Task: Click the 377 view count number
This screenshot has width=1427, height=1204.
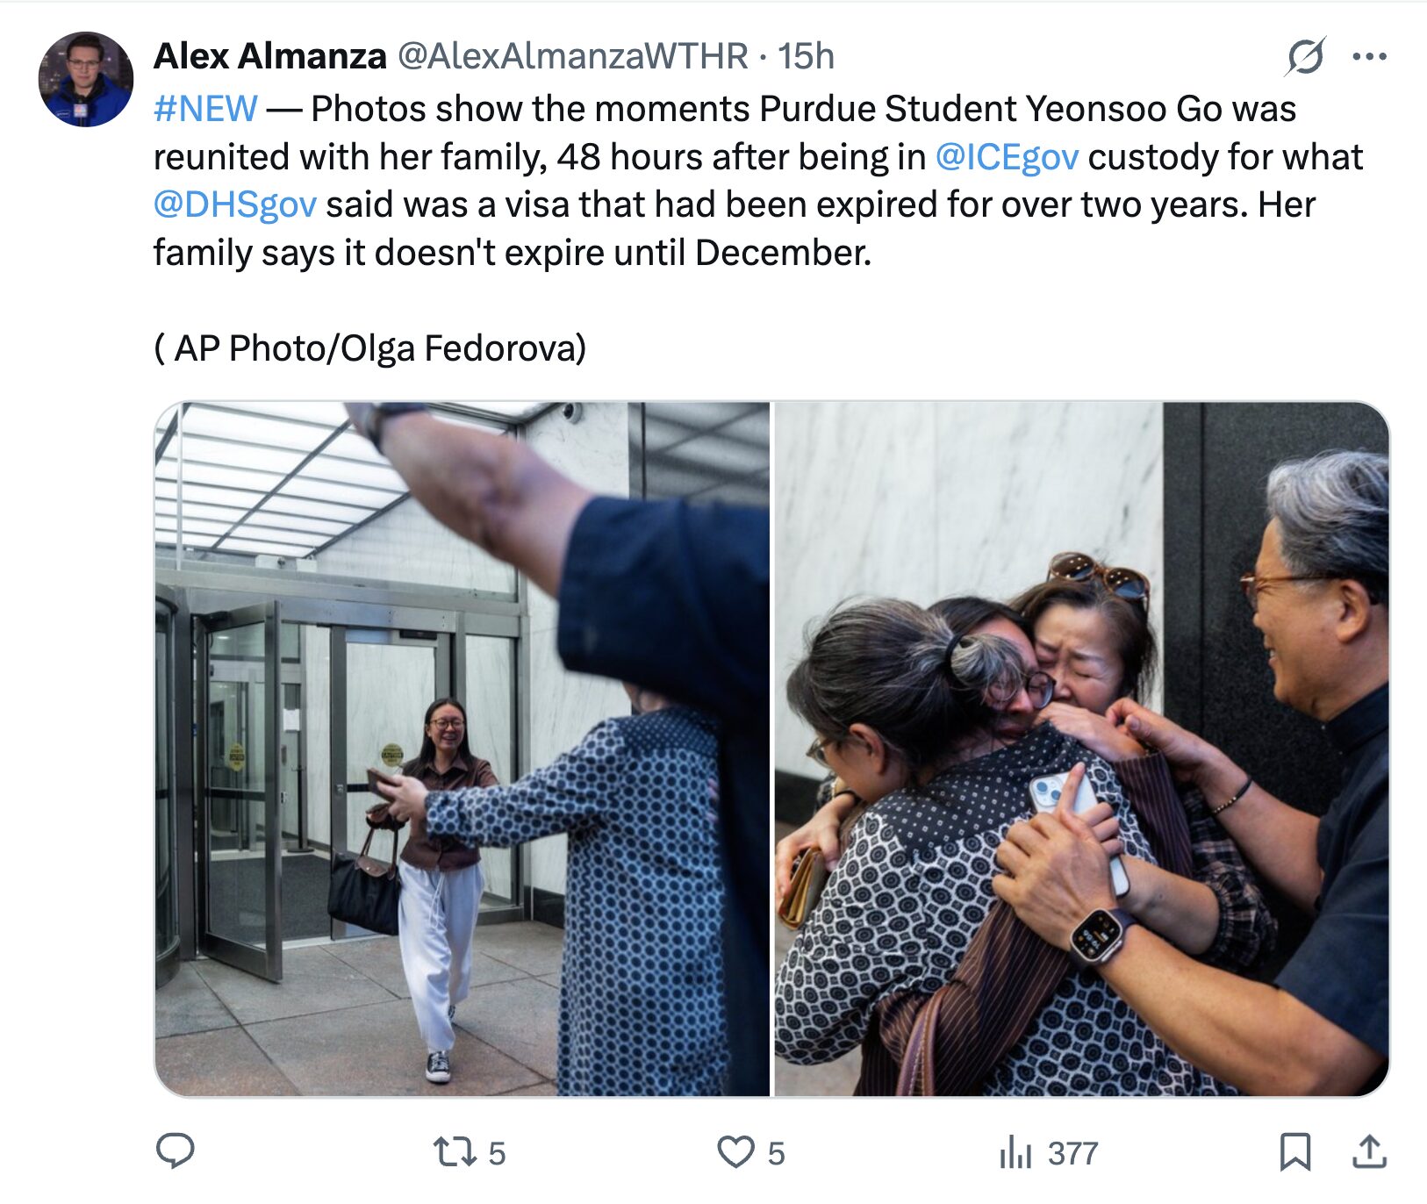Action: (x=1072, y=1153)
